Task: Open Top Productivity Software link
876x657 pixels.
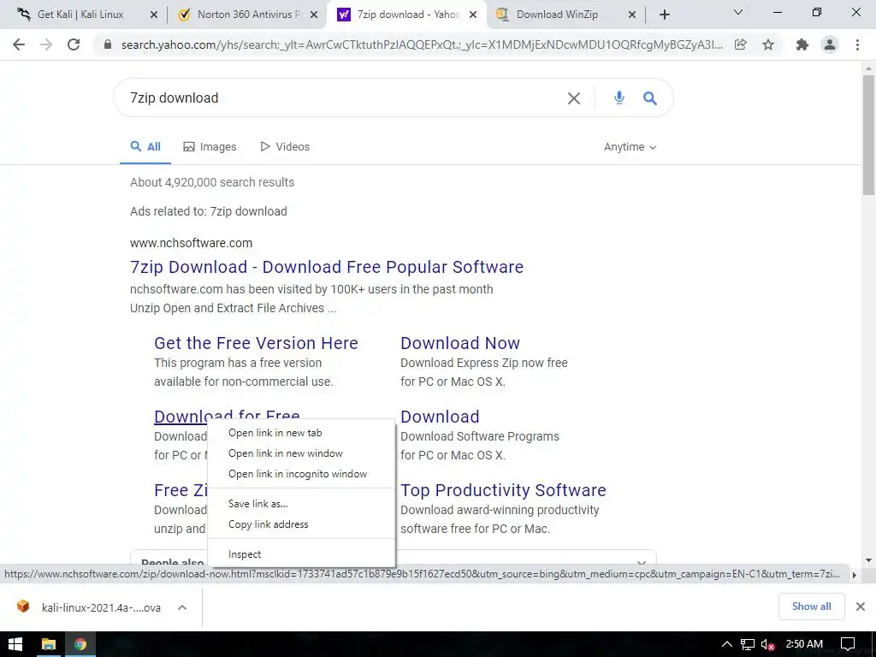Action: click(503, 490)
